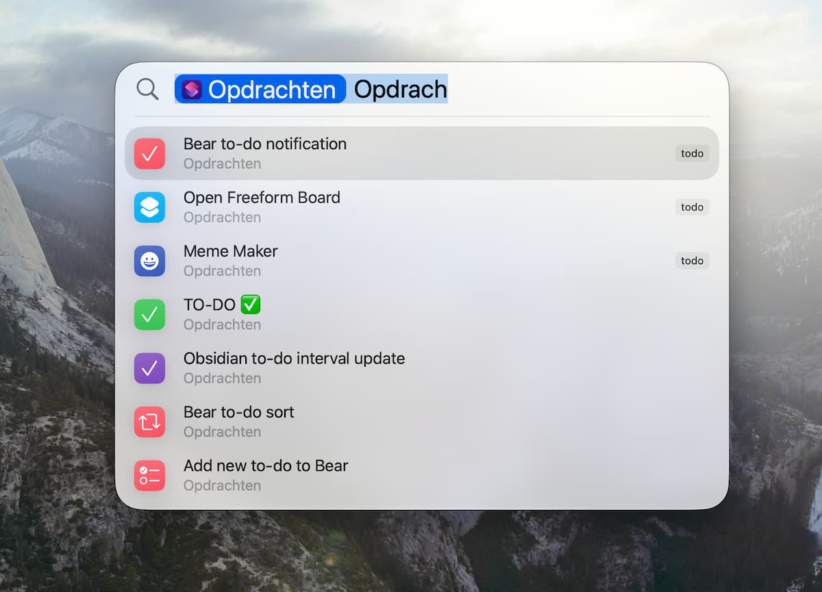The image size is (822, 592).
Task: Click the "todo" tag on Bear to-do notification row
Action: (x=693, y=153)
